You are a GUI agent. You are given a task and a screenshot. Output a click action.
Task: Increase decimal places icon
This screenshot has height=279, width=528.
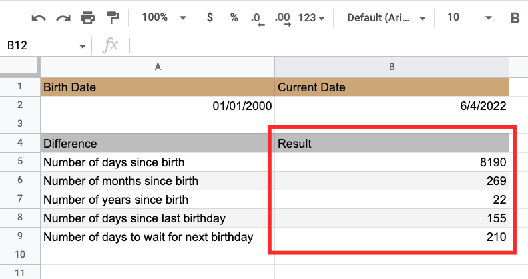click(282, 19)
